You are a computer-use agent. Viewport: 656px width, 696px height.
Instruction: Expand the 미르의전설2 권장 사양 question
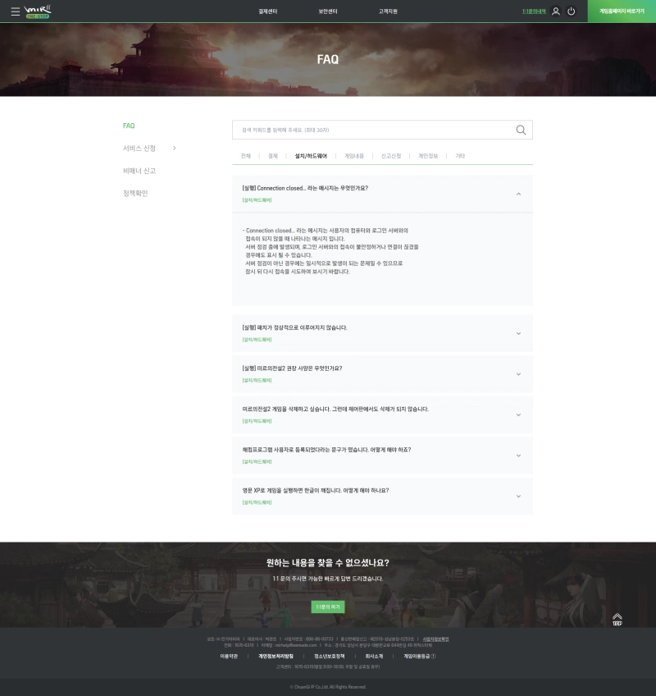pyautogui.click(x=518, y=373)
